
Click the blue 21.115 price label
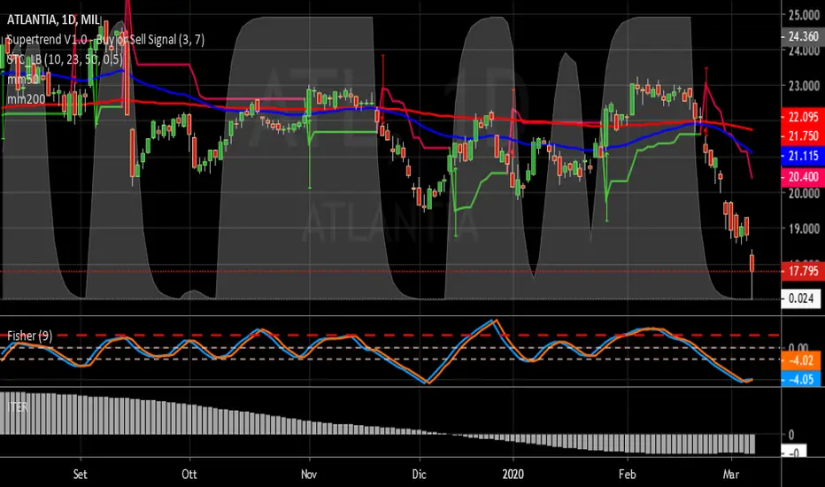[803, 156]
